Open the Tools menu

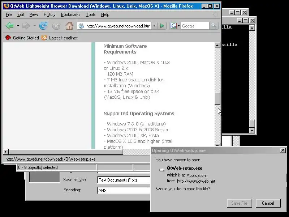click(x=91, y=14)
